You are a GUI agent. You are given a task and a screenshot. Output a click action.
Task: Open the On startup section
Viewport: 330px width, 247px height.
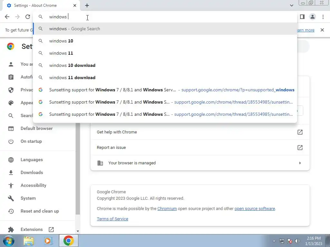(31, 142)
